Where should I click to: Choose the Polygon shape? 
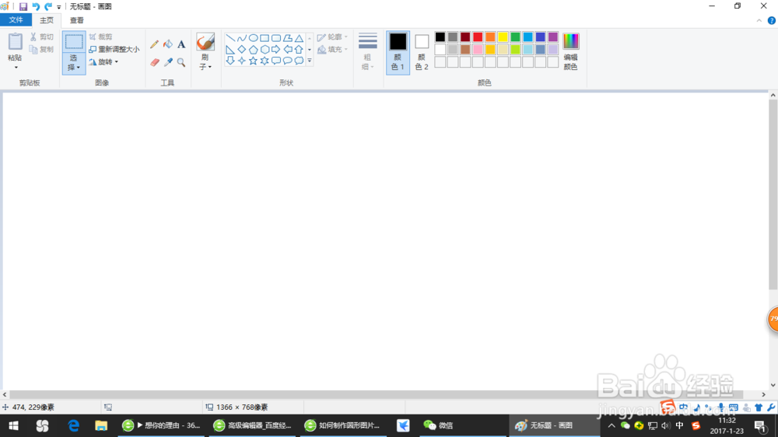[287, 38]
